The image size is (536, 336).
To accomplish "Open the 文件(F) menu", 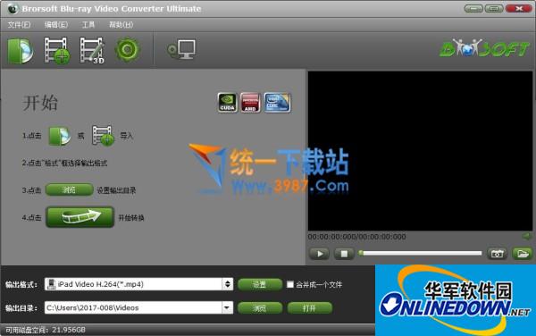I will point(19,25).
